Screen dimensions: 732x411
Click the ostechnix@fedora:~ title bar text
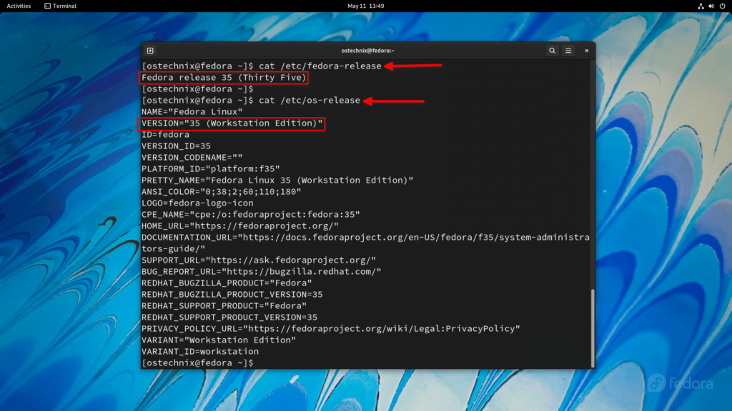[x=367, y=51]
